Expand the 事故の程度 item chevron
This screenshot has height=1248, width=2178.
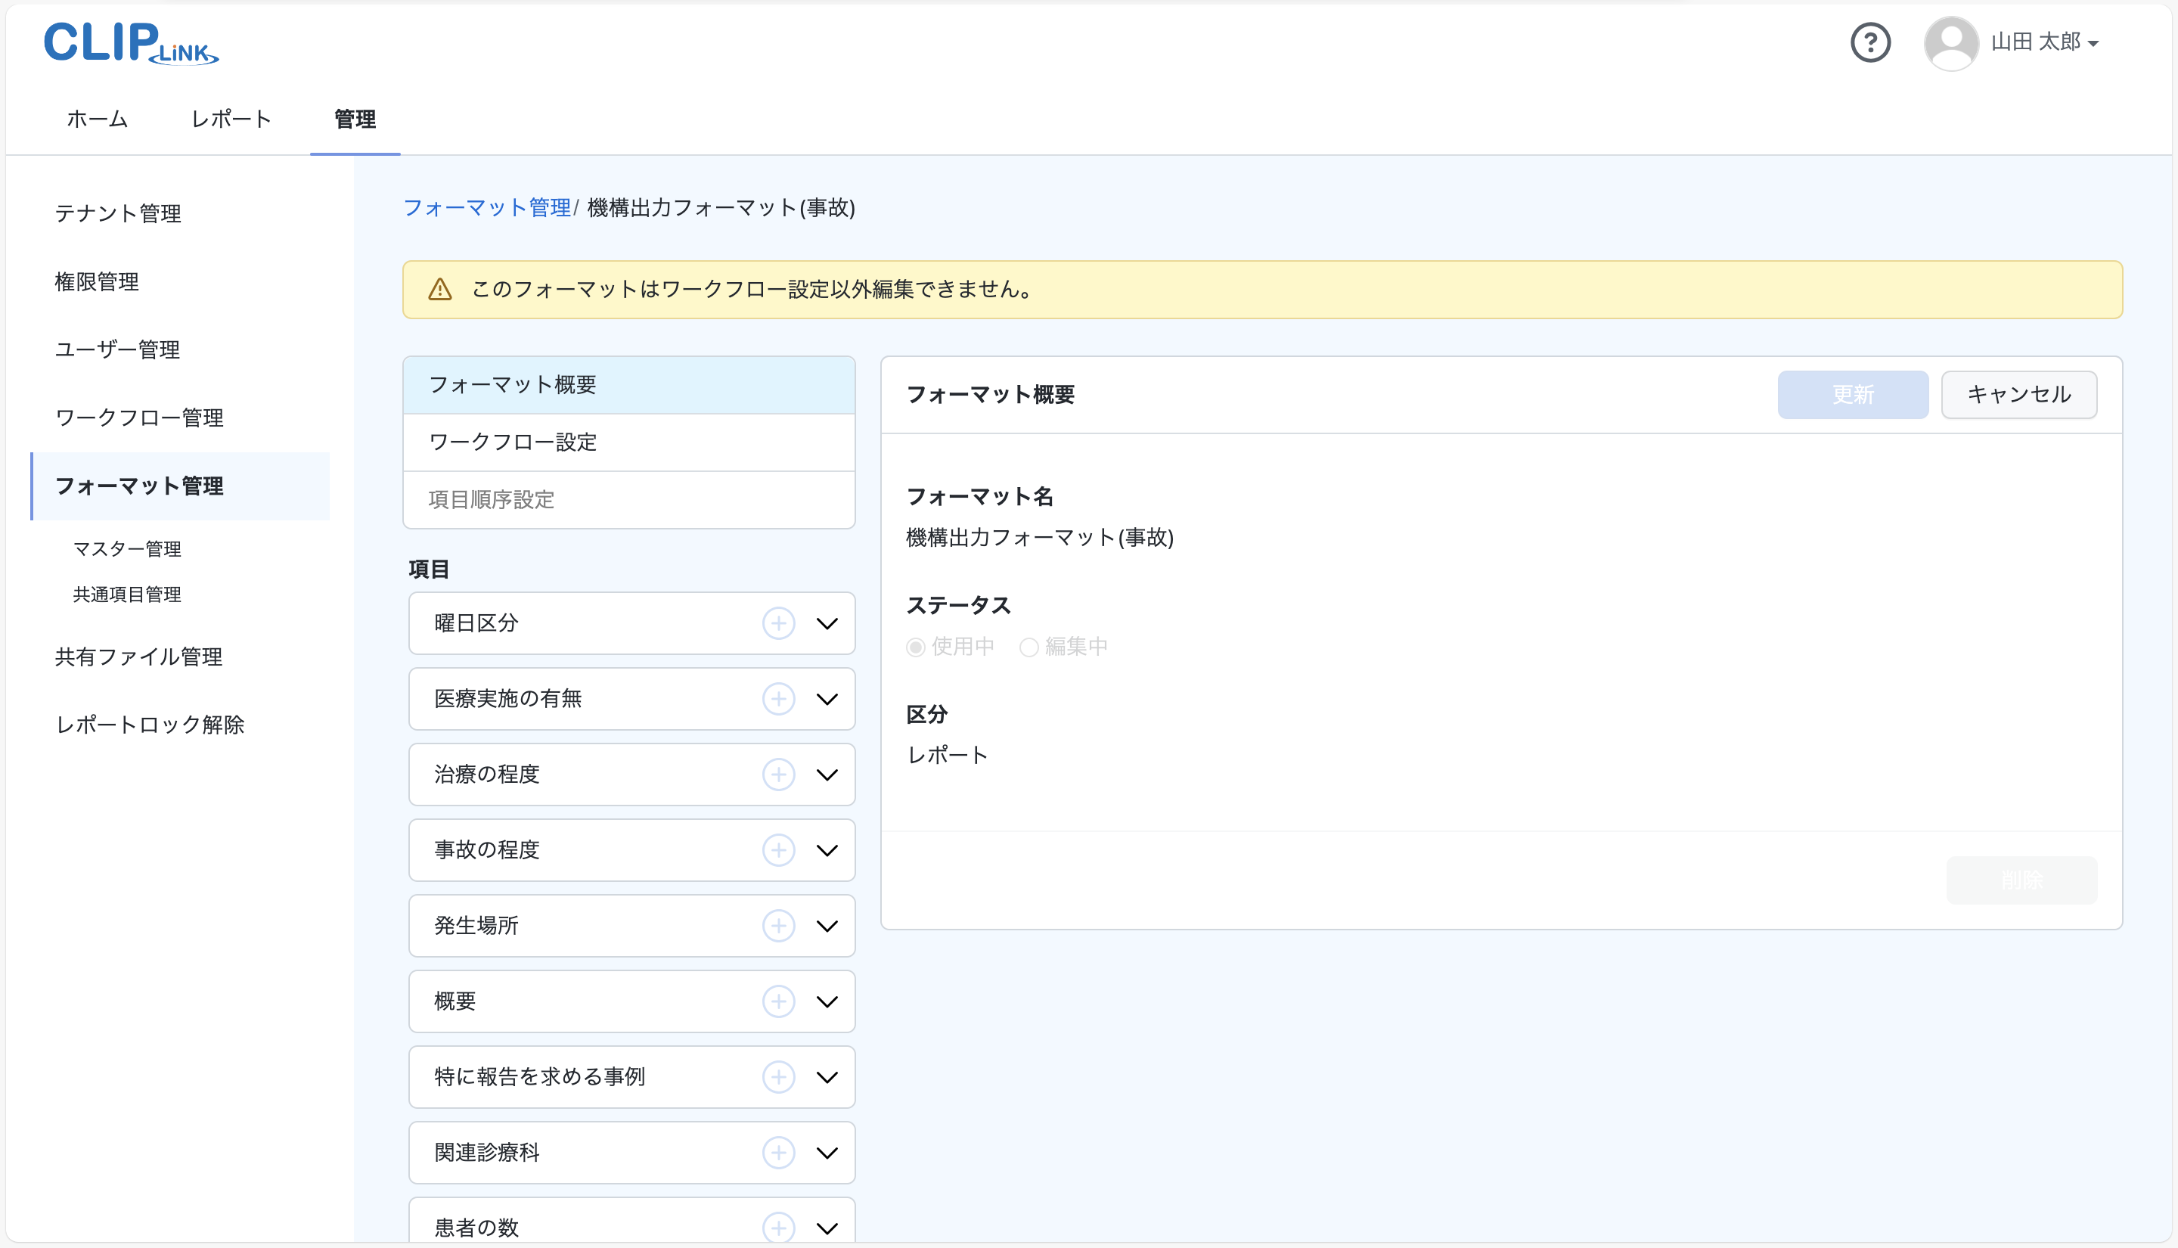point(827,850)
